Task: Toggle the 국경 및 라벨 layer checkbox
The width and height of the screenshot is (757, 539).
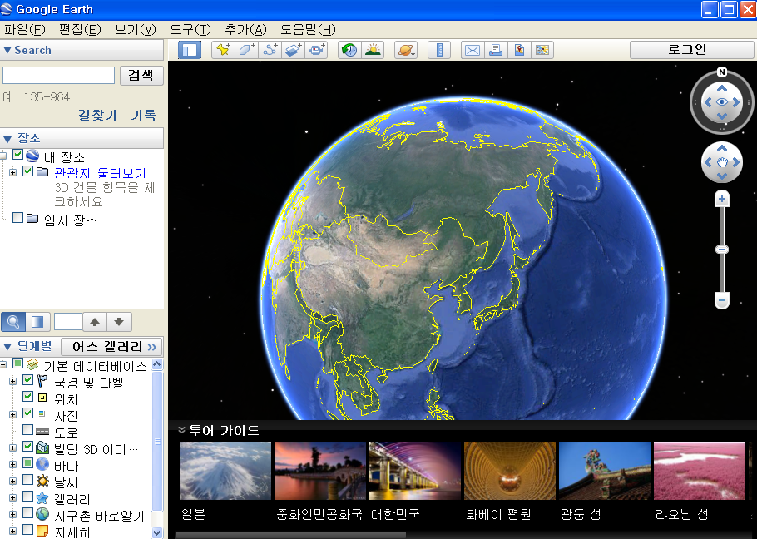Action: 28,380
